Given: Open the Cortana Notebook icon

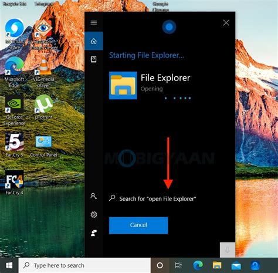Looking at the screenshot, I should pos(94,59).
